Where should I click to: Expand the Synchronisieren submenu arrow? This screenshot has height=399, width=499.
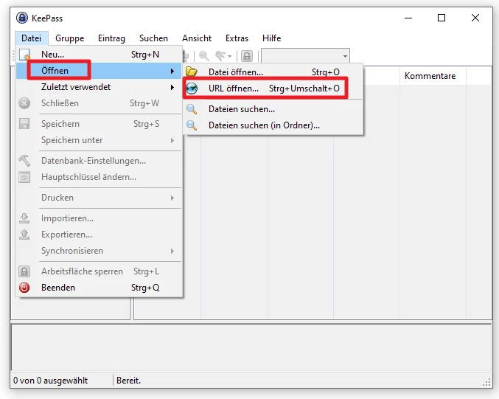click(172, 251)
